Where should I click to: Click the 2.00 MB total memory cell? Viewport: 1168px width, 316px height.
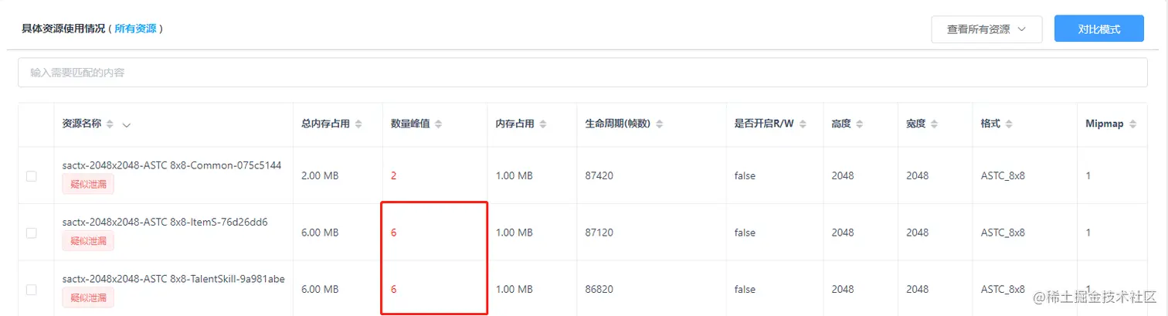coord(320,176)
